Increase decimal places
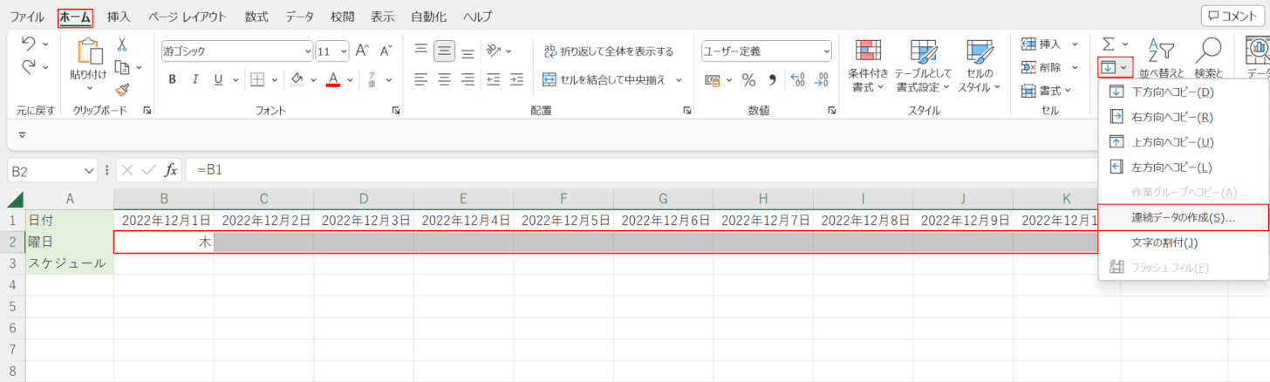The width and height of the screenshot is (1270, 382). 797,79
